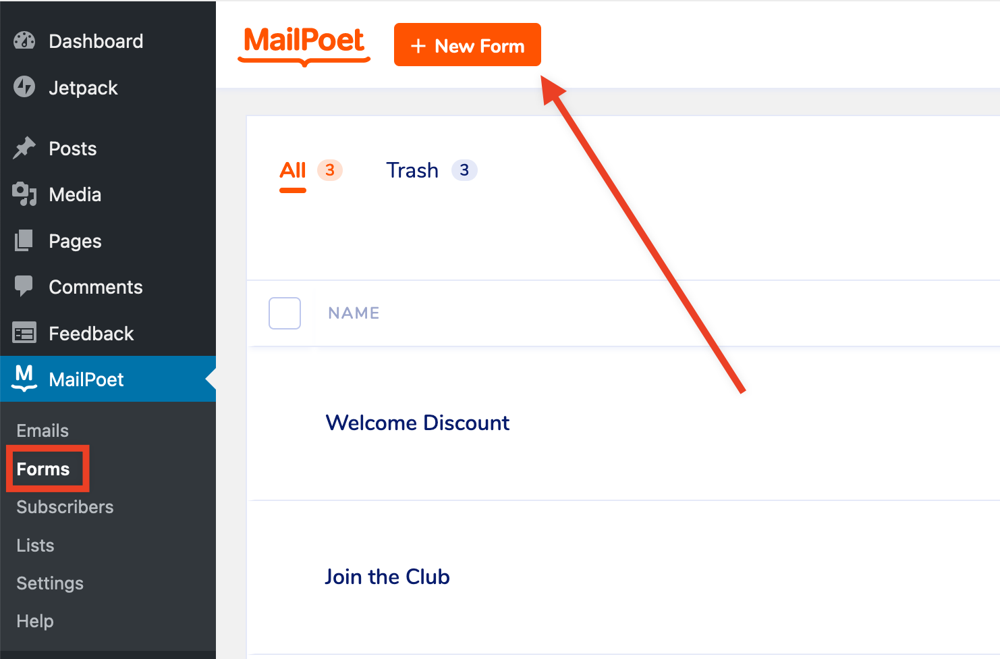Create a new form with New Form button
Image resolution: width=1000 pixels, height=659 pixels.
point(468,45)
